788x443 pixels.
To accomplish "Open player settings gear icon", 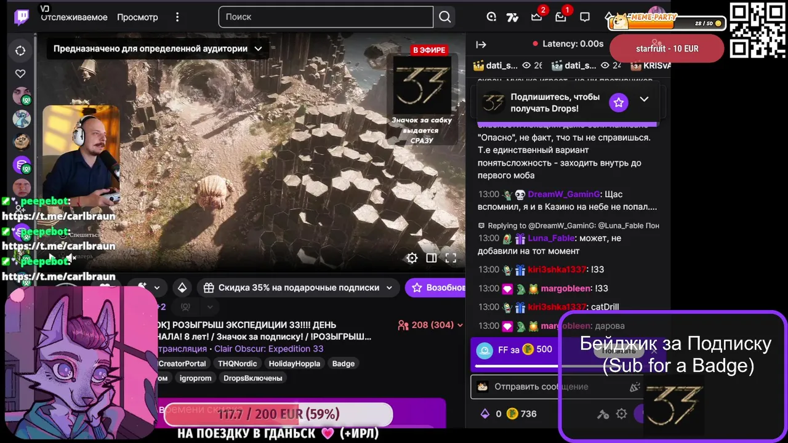I will tap(412, 258).
